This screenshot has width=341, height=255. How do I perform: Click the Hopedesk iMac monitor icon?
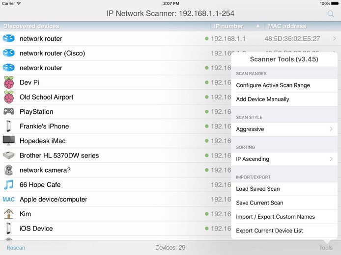click(9, 141)
